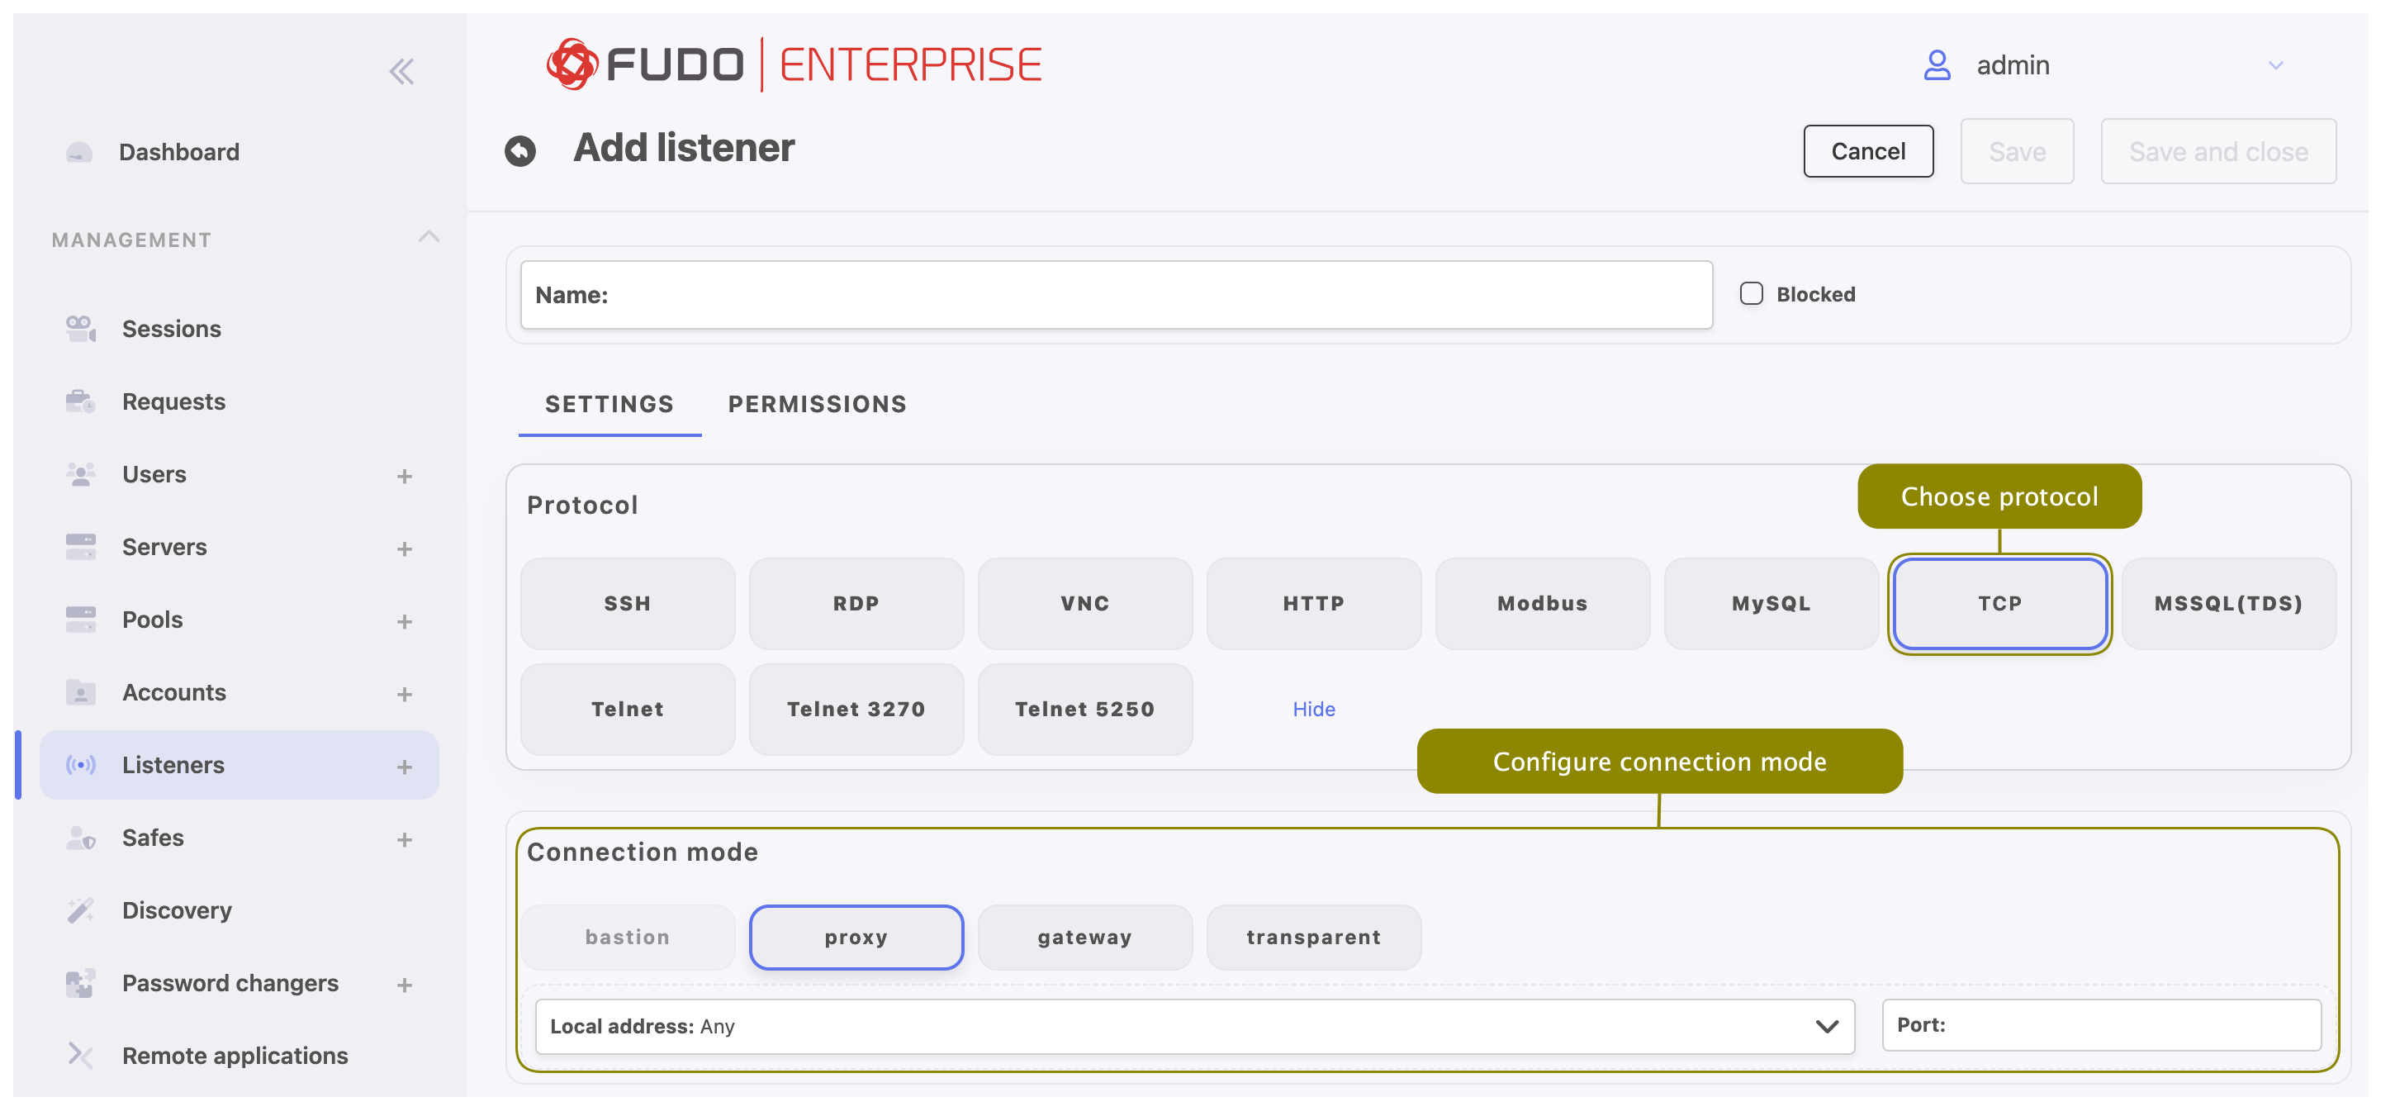The image size is (2381, 1116).
Task: Choose proxy connection mode
Action: pos(856,937)
